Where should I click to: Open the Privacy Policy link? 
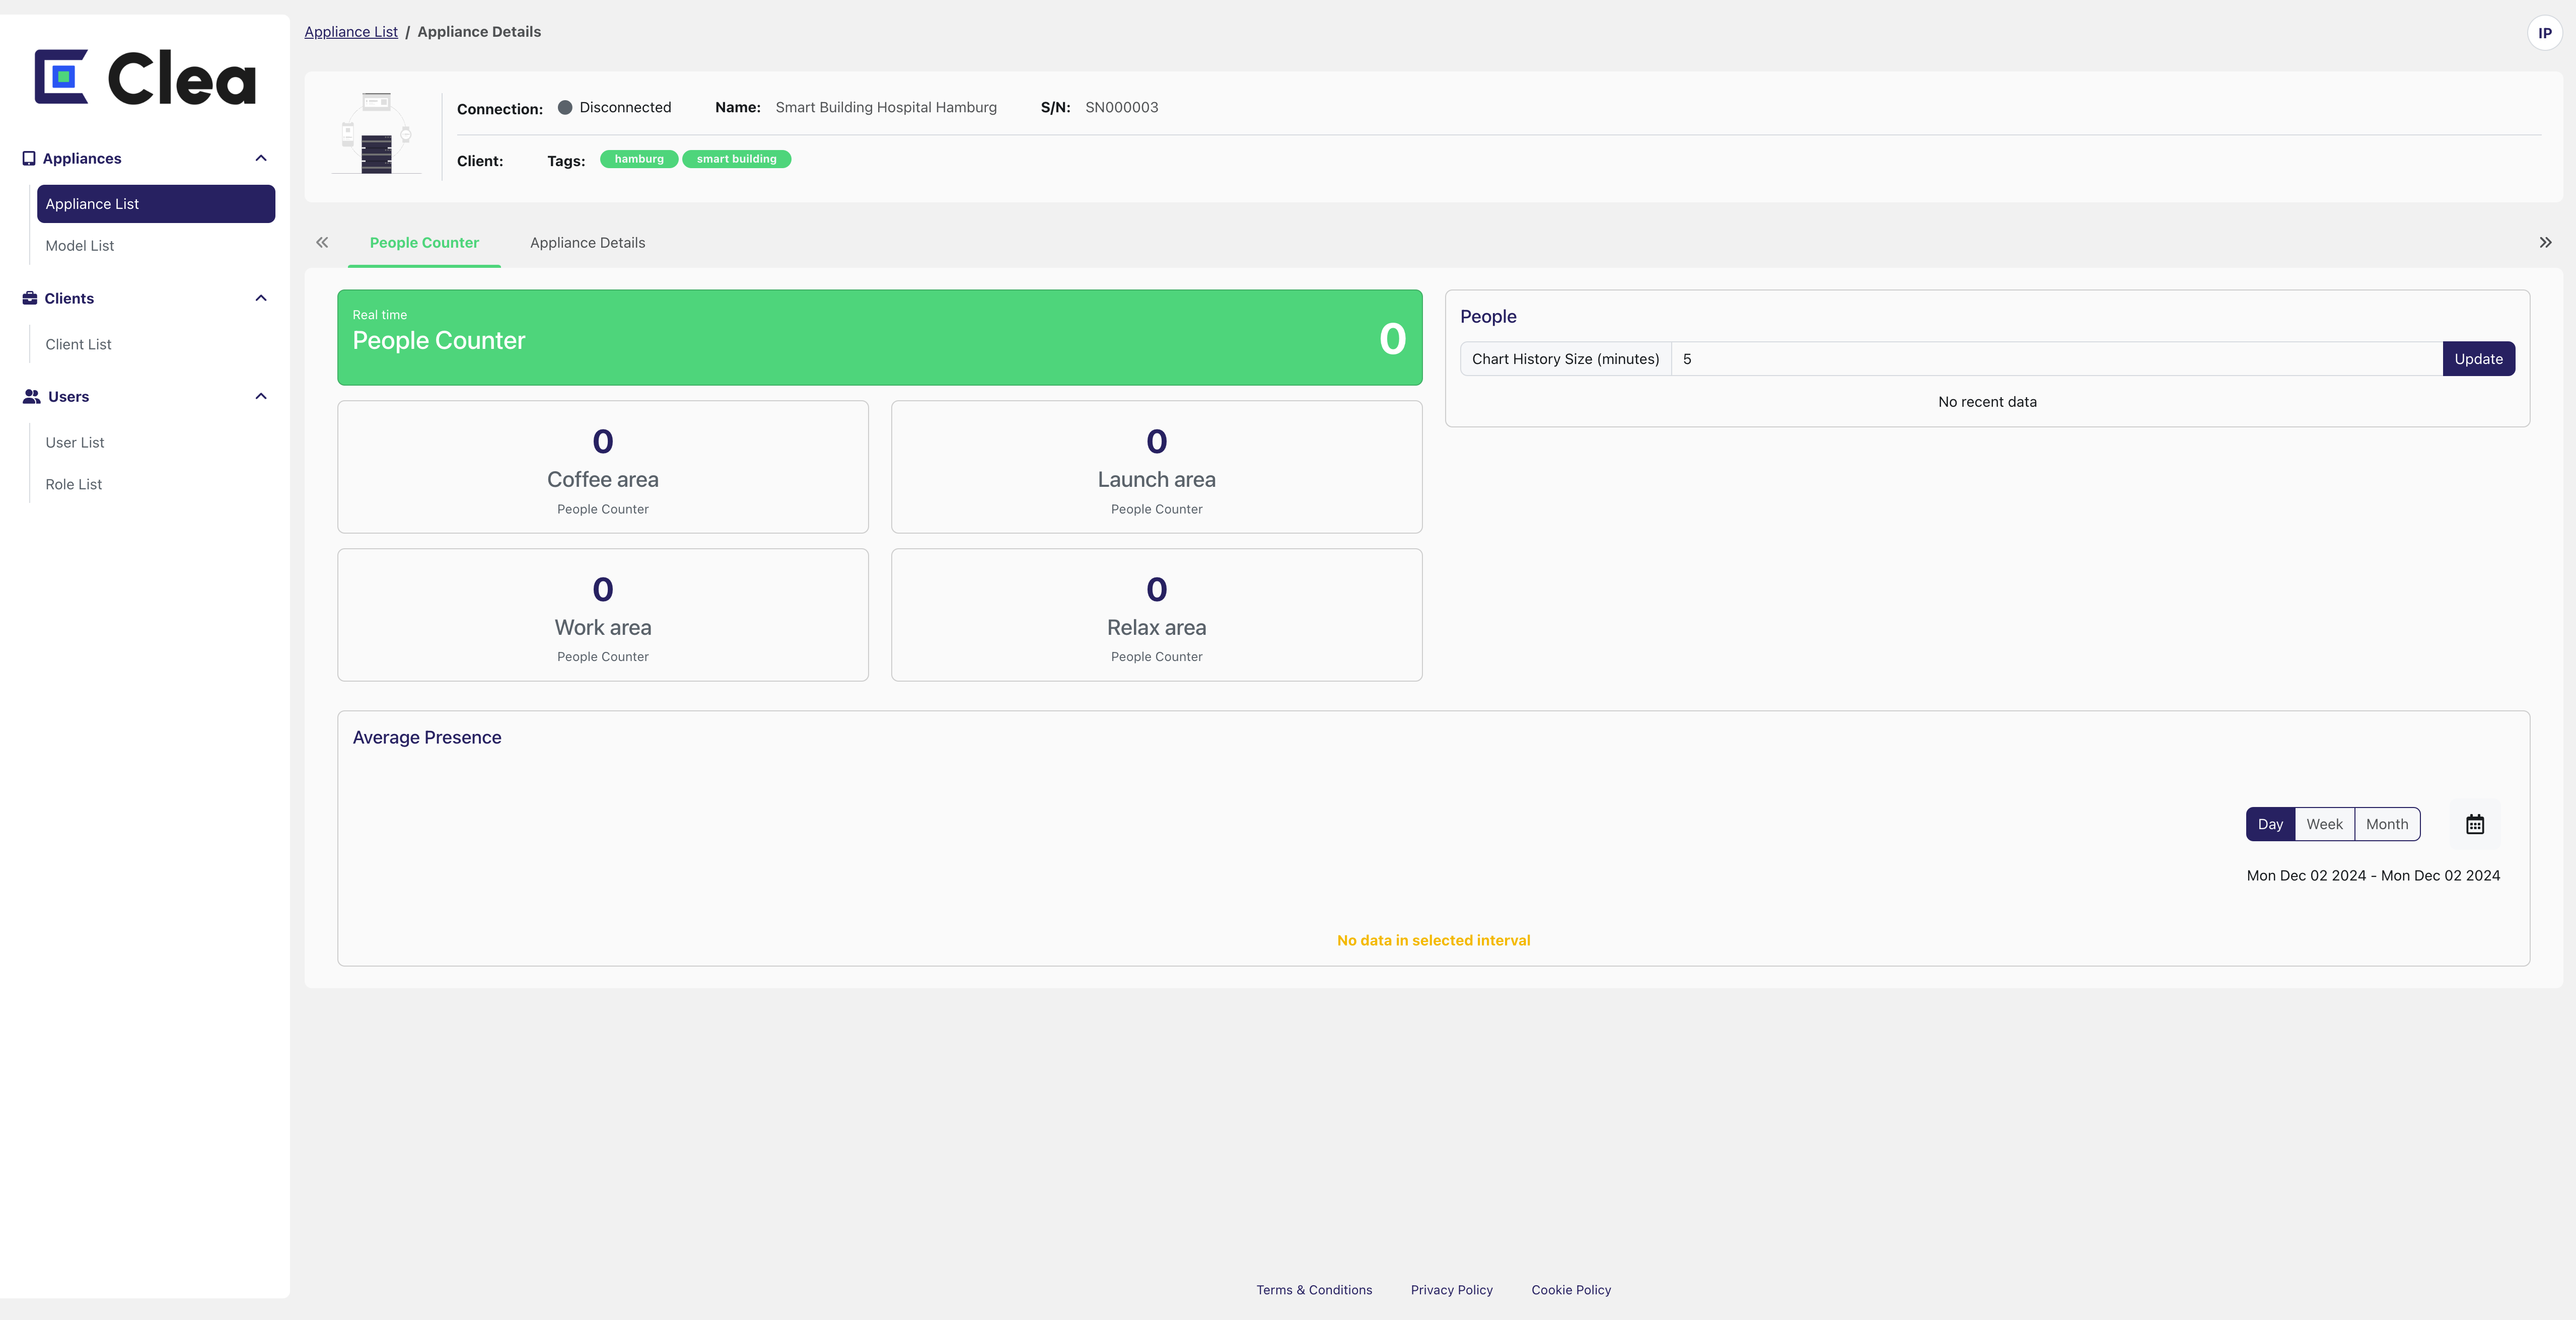coord(1451,1290)
